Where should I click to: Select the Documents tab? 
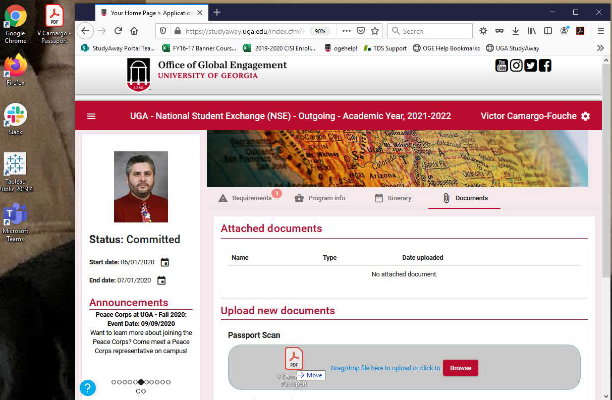click(x=465, y=198)
